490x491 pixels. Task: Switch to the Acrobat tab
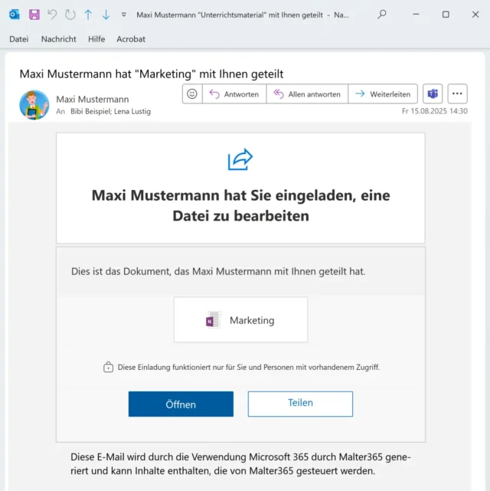[131, 39]
